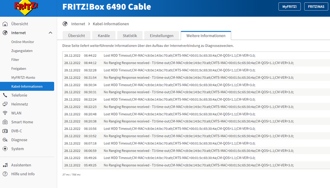This screenshot has height=188, width=330.
Task: Select the 06:06:59 No Ranging Response entry
Action: pyautogui.click(x=196, y=151)
